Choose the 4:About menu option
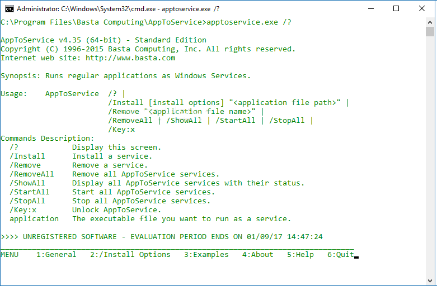 (x=257, y=255)
